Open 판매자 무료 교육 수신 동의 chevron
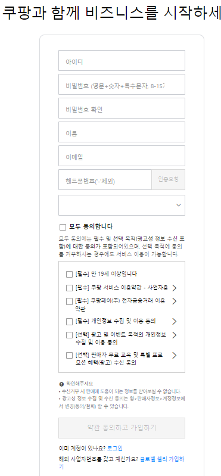221x476 pixels. [175, 355]
